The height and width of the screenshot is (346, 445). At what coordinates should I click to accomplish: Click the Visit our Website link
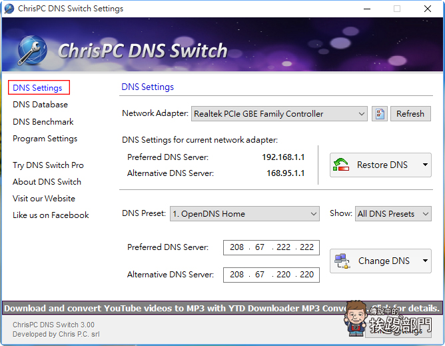click(x=44, y=198)
